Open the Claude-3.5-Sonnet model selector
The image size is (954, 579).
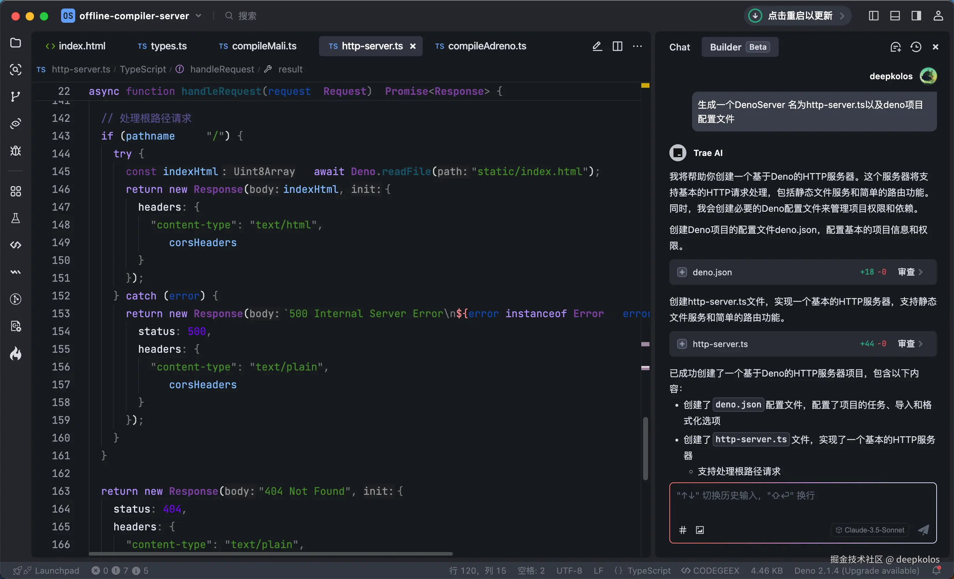click(870, 530)
